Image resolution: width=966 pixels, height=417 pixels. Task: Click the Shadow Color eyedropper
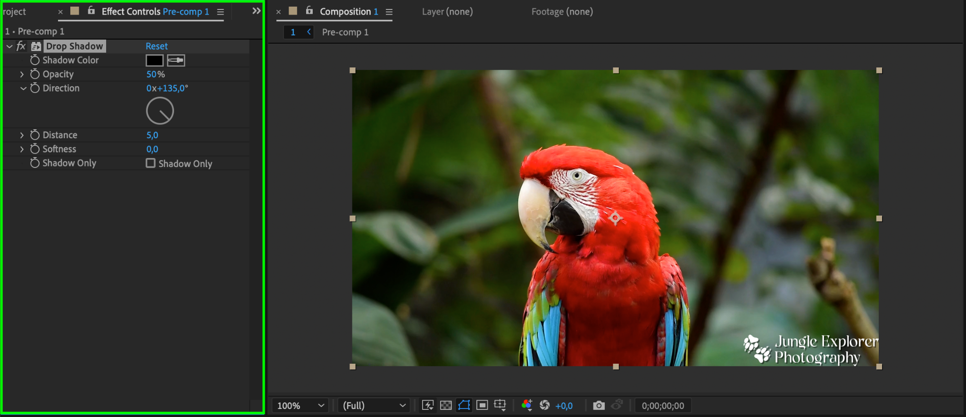click(x=176, y=60)
